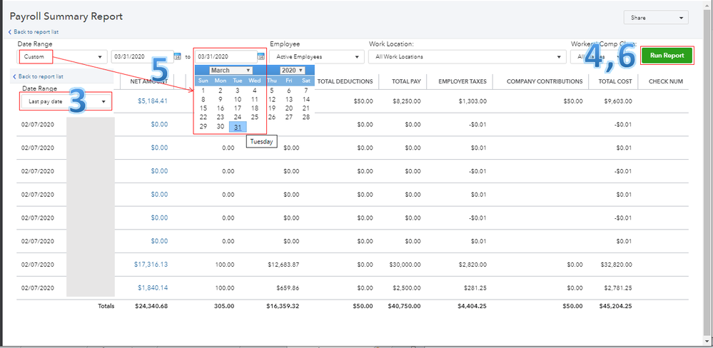Click net amount link $1,840.14
713x348 pixels.
click(153, 287)
